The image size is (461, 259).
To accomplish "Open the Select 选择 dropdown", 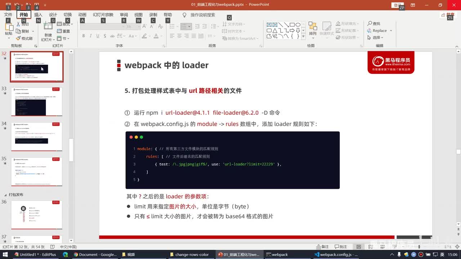I will [375, 37].
